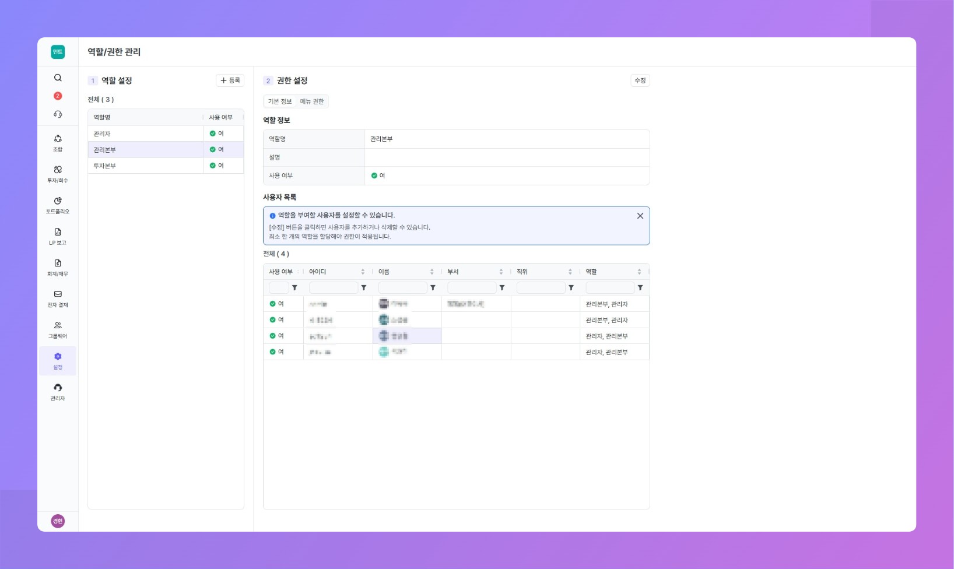Click the 여 status of the 관리자 role
This screenshot has width=954, height=569.
pos(217,134)
